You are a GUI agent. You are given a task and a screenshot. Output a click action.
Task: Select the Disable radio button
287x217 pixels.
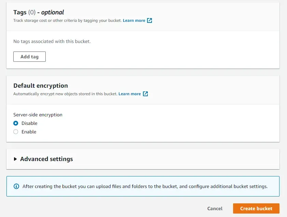(x=16, y=123)
